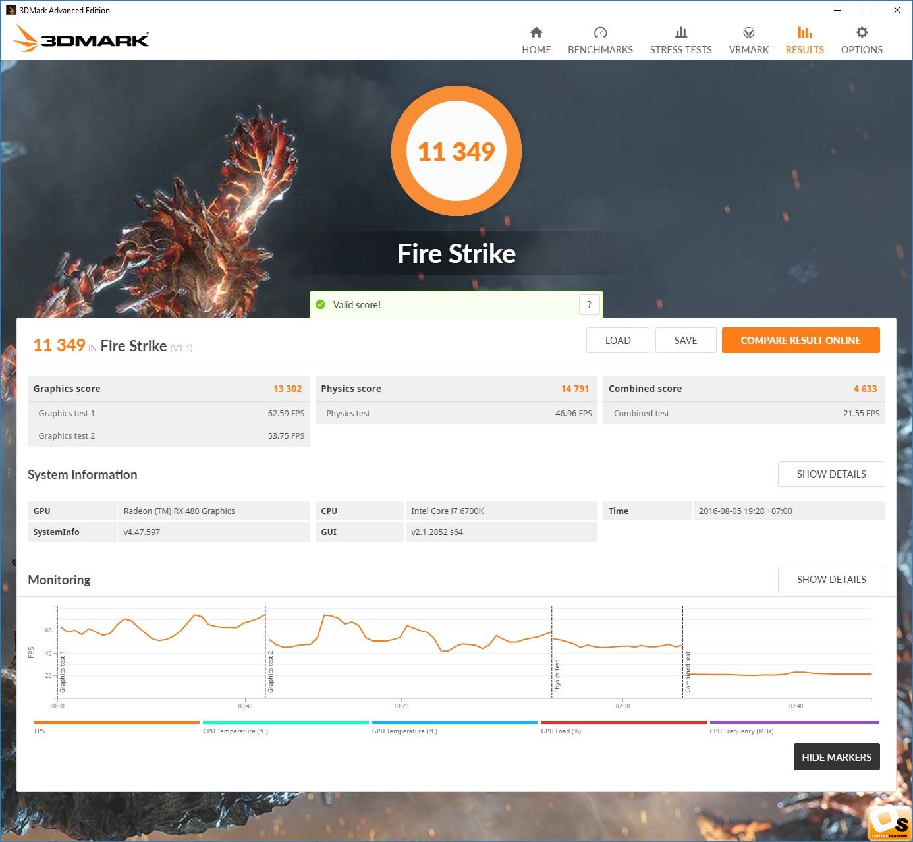Click the 3DMark logo
Image resolution: width=913 pixels, height=842 pixels.
pyautogui.click(x=81, y=39)
